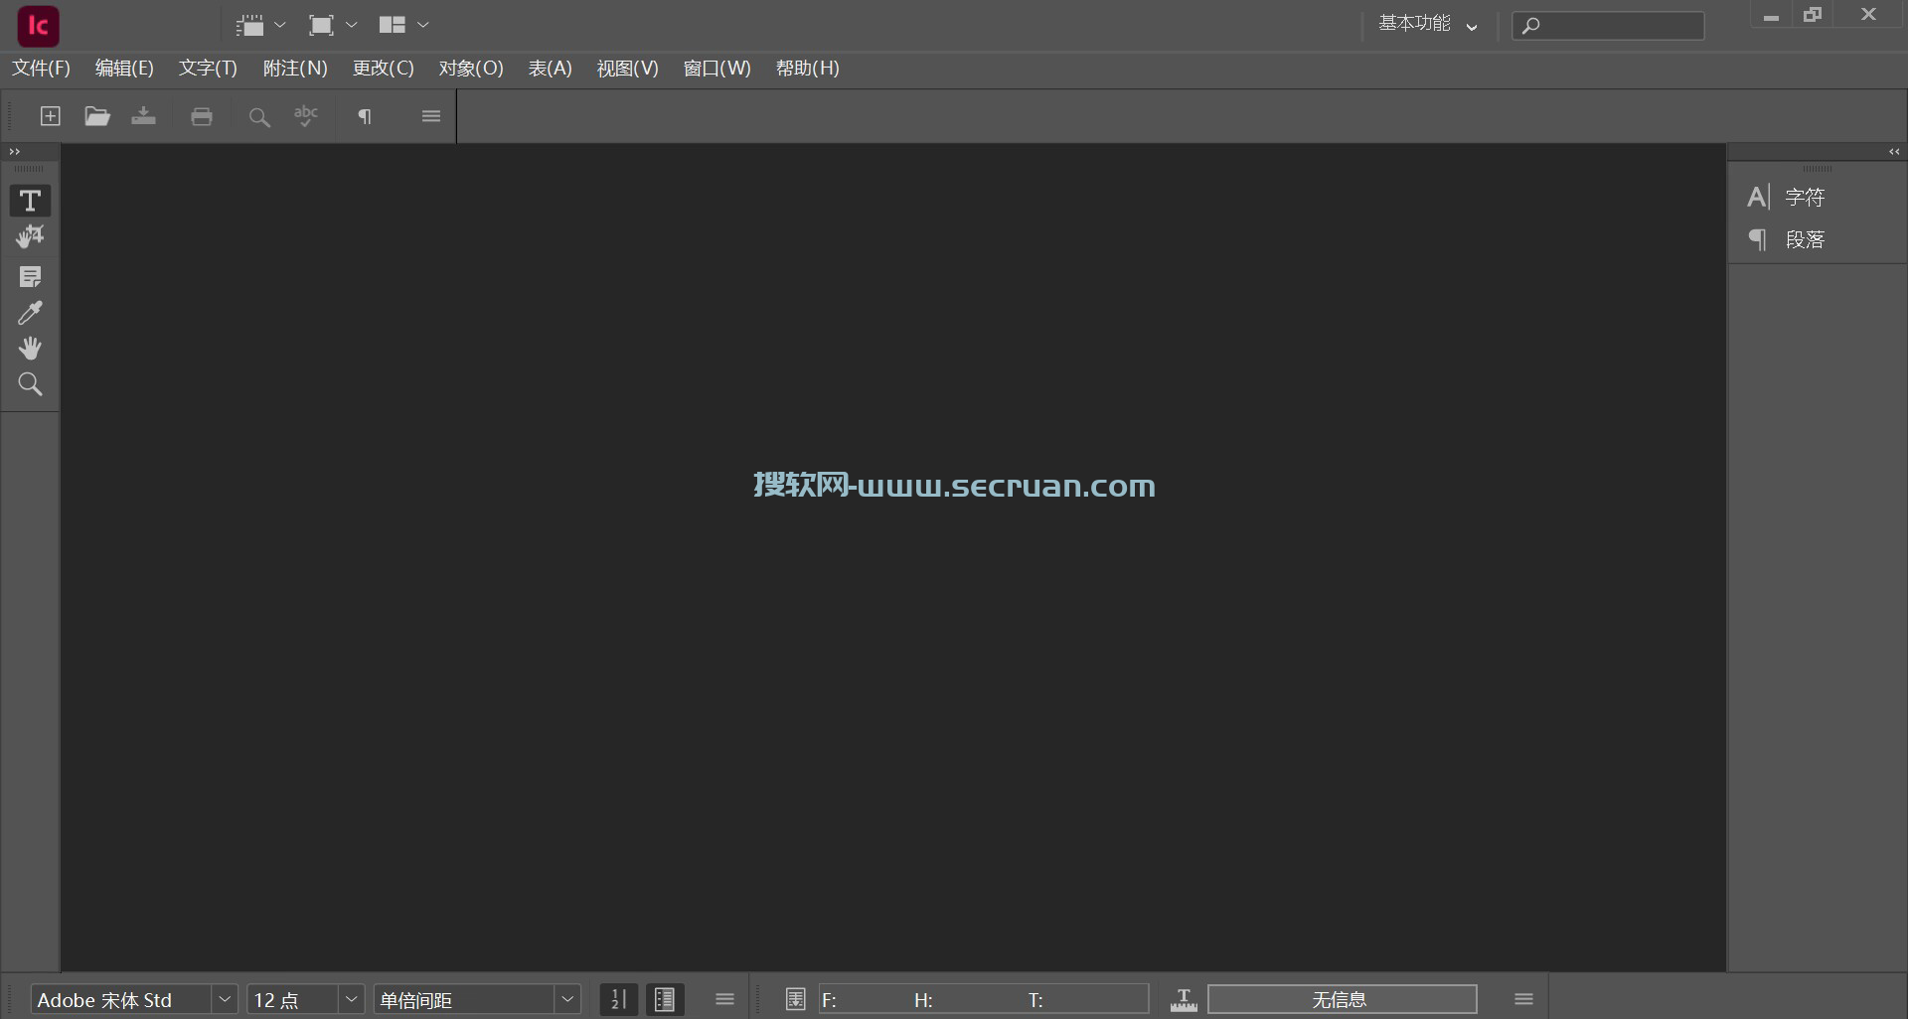Click the F: H: T: info field
1908x1019 pixels.
pyautogui.click(x=984, y=999)
